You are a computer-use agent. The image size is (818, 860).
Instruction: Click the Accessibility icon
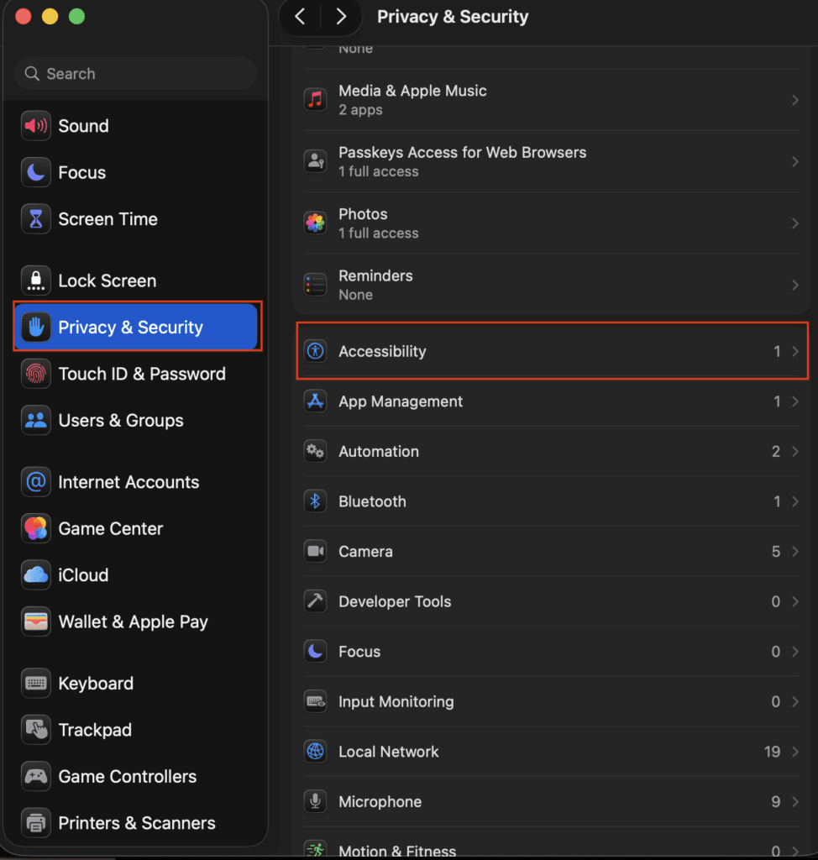316,351
